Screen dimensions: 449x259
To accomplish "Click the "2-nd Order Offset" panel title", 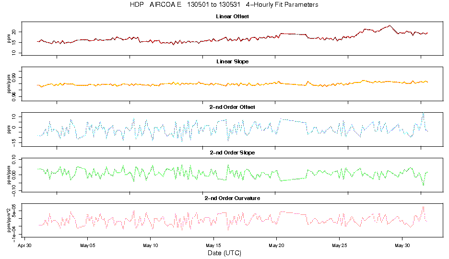I will [232, 107].
